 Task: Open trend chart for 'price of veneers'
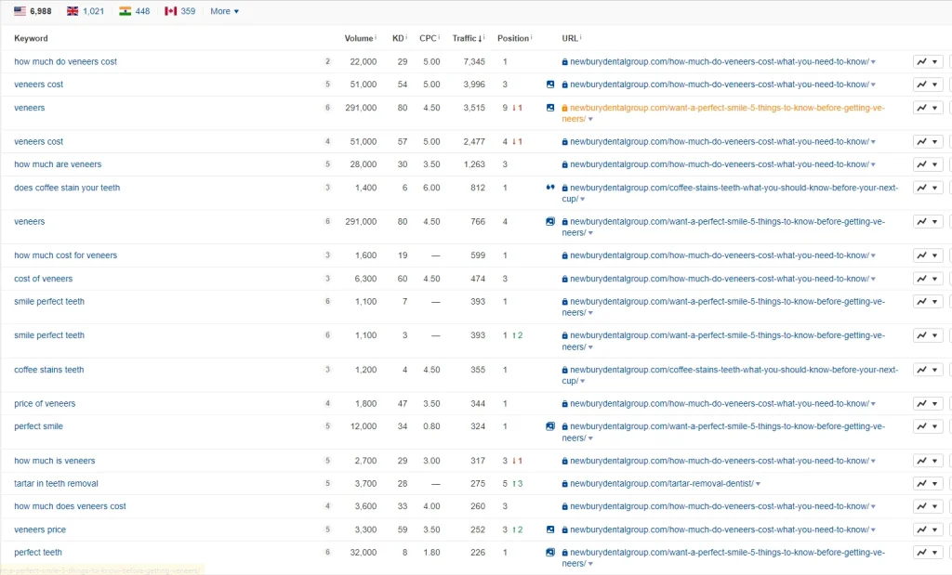tap(921, 403)
